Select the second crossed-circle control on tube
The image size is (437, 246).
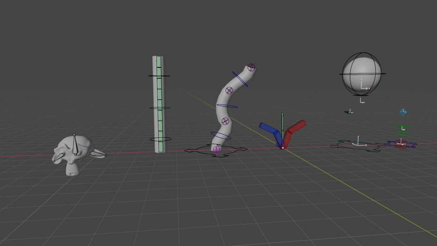[x=229, y=91]
